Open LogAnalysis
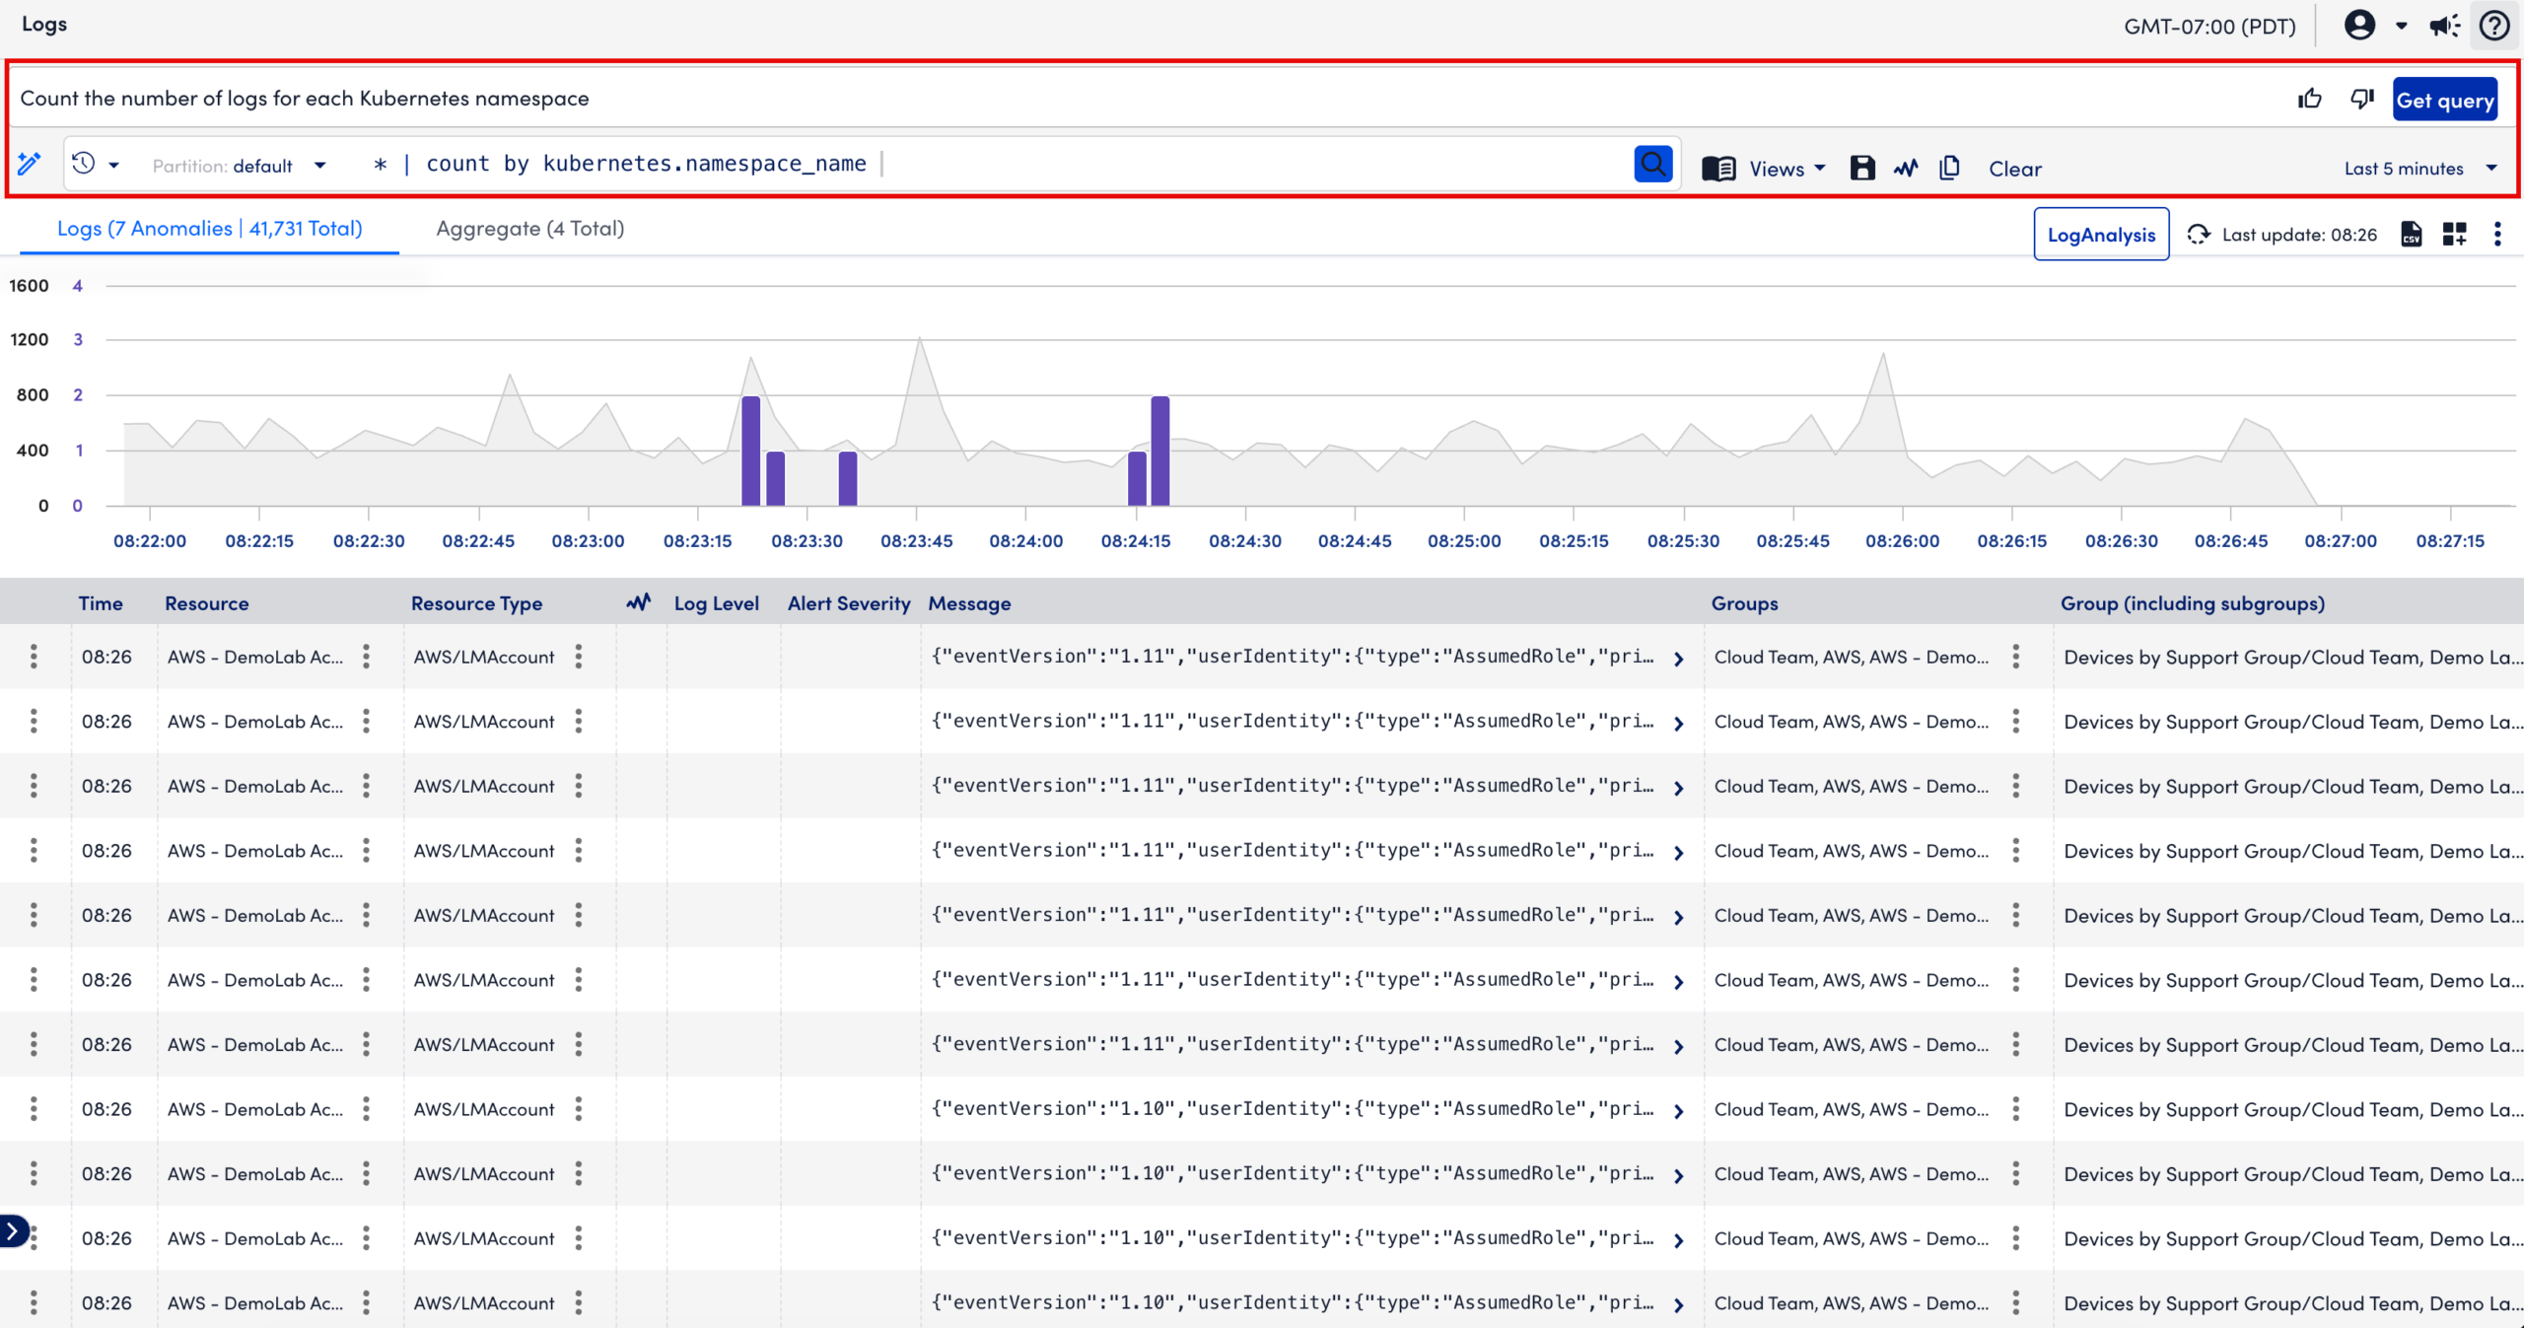 pyautogui.click(x=2101, y=235)
